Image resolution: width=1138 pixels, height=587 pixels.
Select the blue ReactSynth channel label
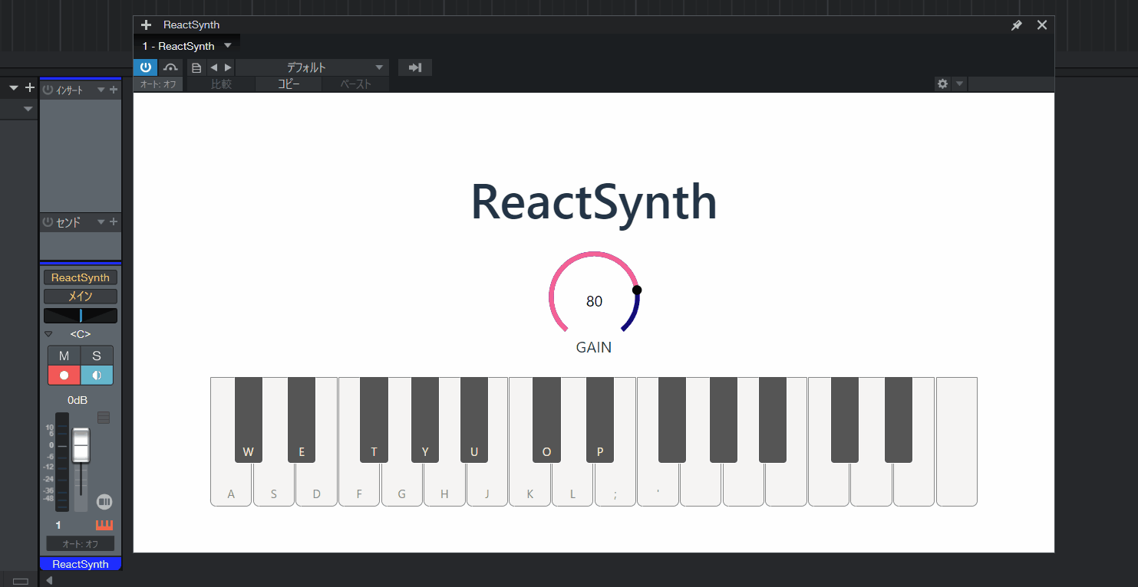tap(81, 564)
